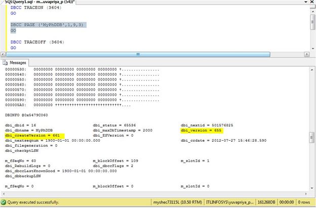Click the Messages pane vertical scroll thumb

[312, 137]
